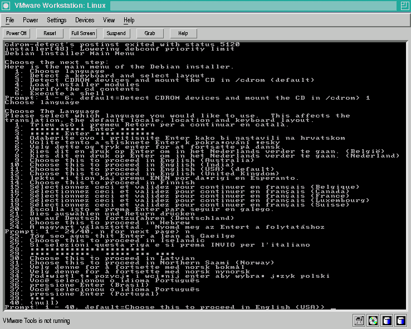Image resolution: width=411 pixels, height=329 pixels.
Task: Click the dansk language line
Action: (148, 147)
